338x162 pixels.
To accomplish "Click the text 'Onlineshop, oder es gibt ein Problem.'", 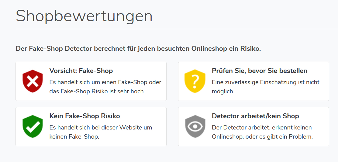I will coord(262,137).
